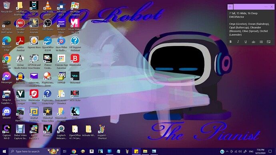
Task: Open HP Photo Creations shortcut
Action: coord(75,8)
